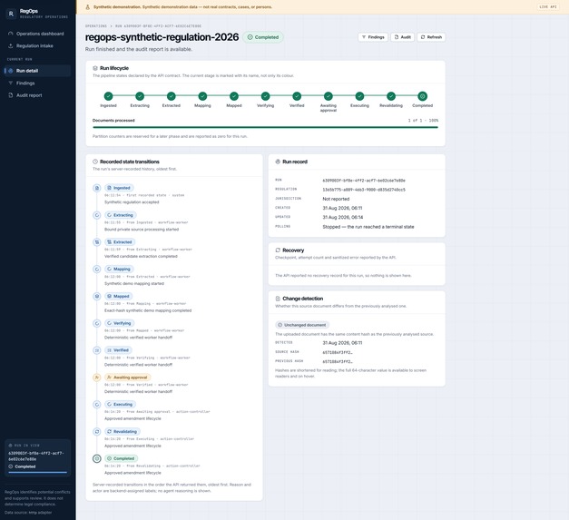The height and width of the screenshot is (520, 569).
Task: Click the run ID value in Run record
Action: point(364,181)
